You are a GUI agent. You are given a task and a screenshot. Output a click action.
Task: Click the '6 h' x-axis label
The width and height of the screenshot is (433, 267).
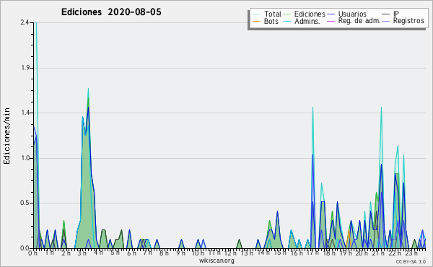coord(131,253)
